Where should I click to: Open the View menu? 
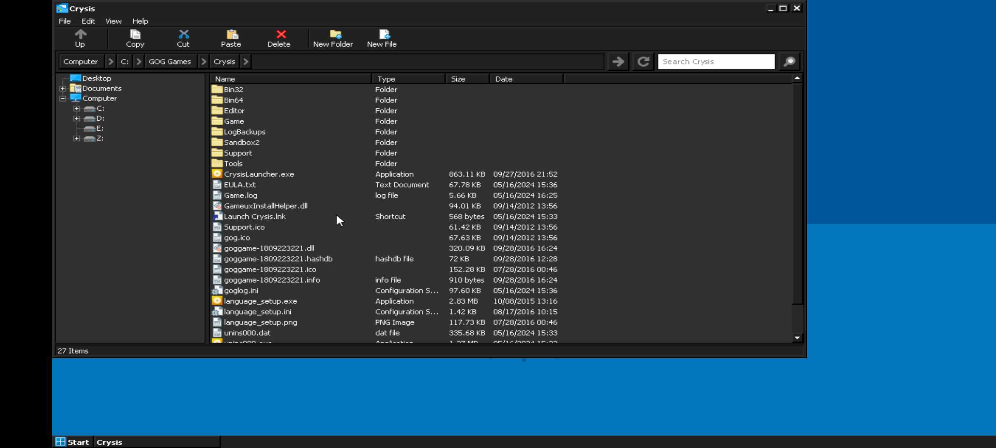(113, 21)
